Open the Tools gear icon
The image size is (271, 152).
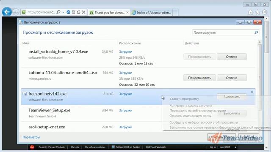(265, 12)
